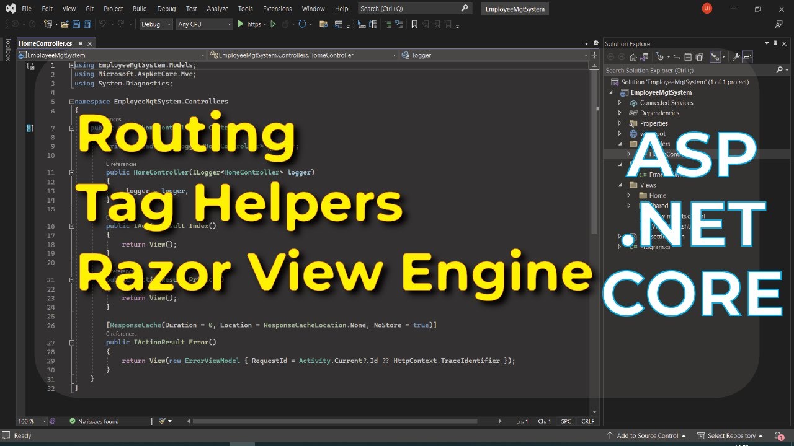Click Add to Source Control in status bar
This screenshot has width=794, height=446.
tap(646, 435)
